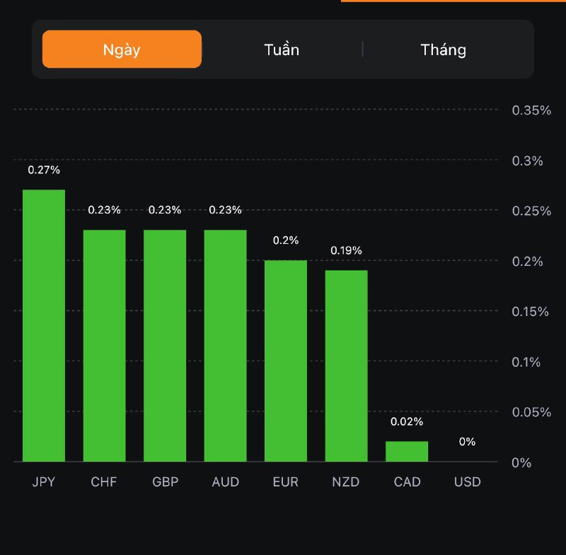Click the JPY axis label
This screenshot has height=555, width=566.
[44, 482]
